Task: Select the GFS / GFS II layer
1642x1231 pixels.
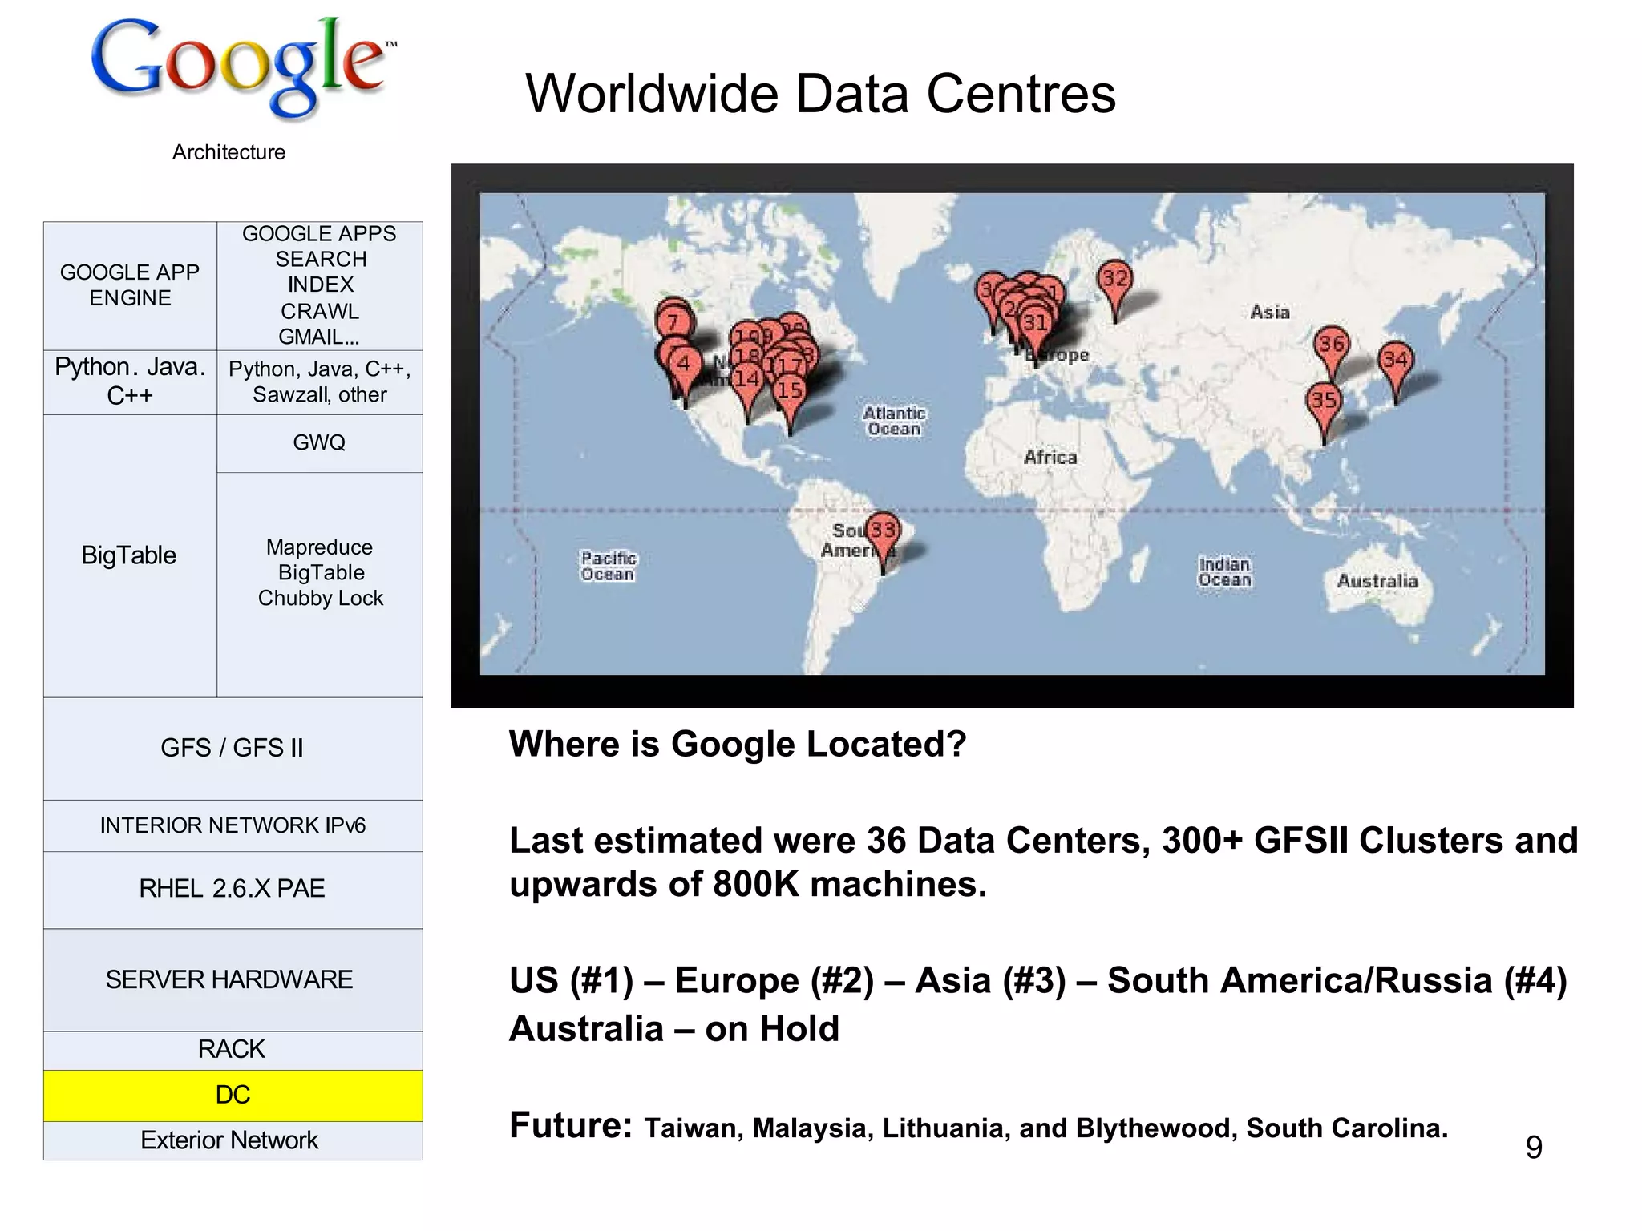Action: 233,748
